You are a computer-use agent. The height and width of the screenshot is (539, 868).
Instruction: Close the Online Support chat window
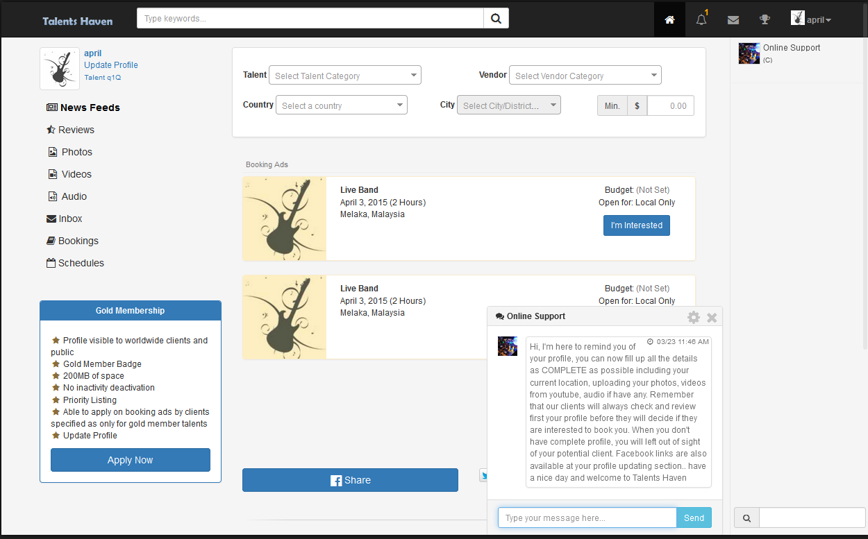pos(712,317)
